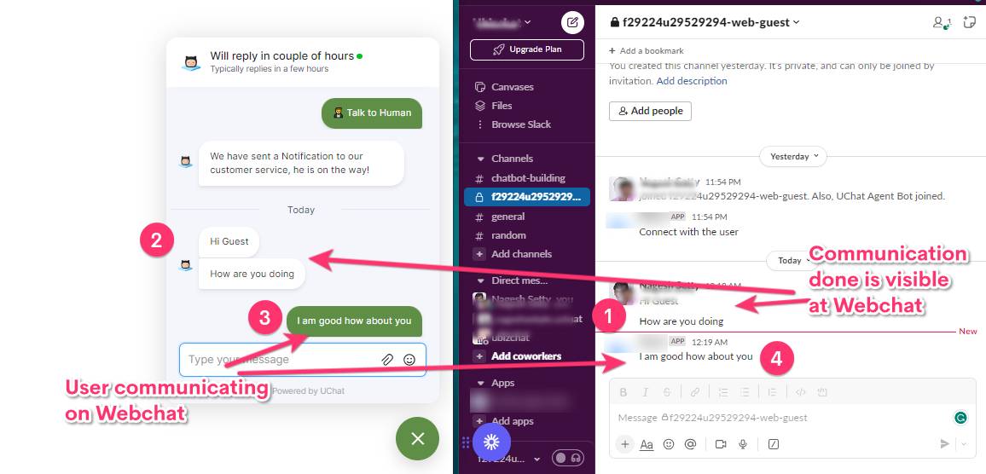The image size is (986, 474).
Task: Click the Add description link
Action: 692,81
